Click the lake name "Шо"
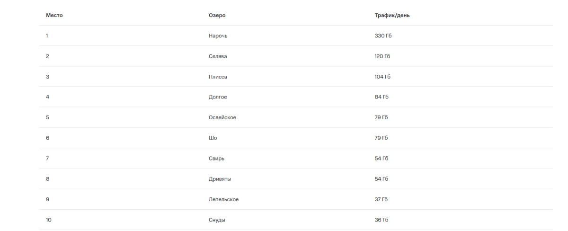This screenshot has width=568, height=231. pos(213,138)
